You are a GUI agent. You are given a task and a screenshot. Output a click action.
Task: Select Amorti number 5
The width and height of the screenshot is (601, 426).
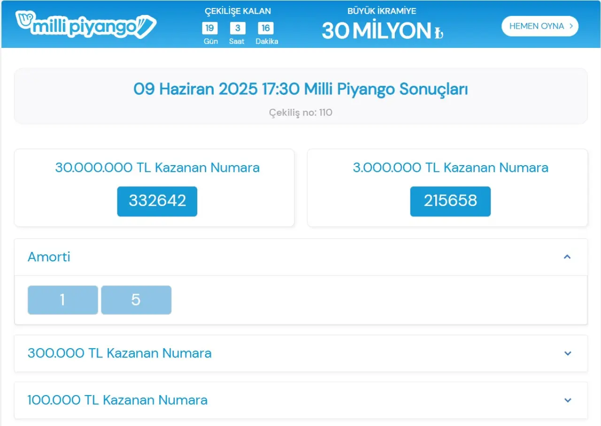pos(136,300)
